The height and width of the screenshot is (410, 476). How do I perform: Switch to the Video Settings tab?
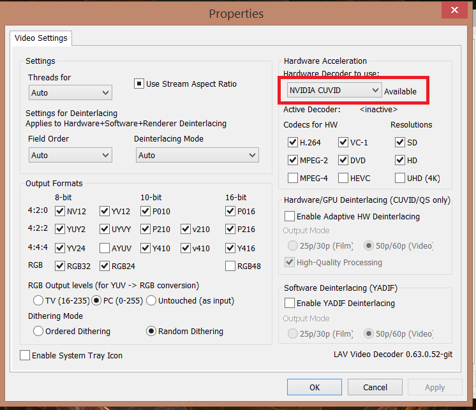40,38
